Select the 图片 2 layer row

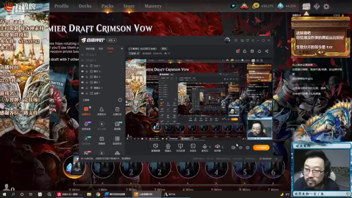pos(102,77)
